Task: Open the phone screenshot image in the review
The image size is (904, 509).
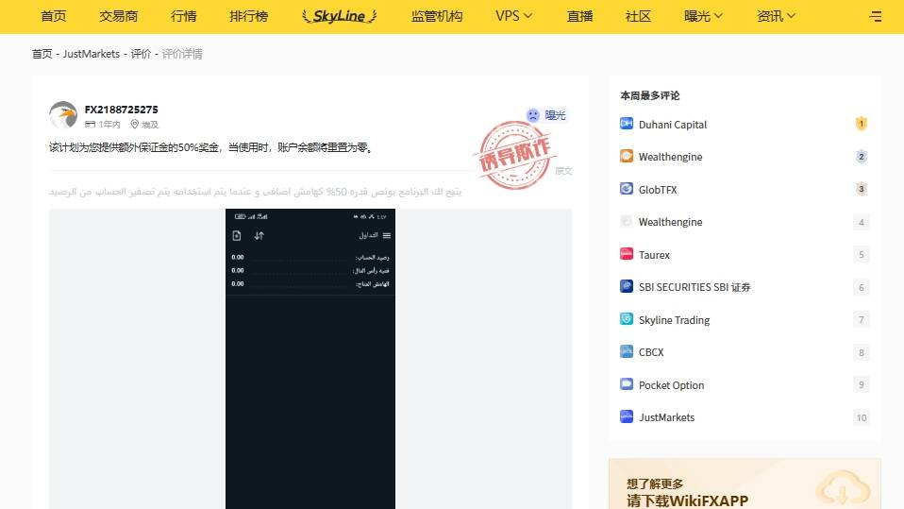Action: [310, 359]
